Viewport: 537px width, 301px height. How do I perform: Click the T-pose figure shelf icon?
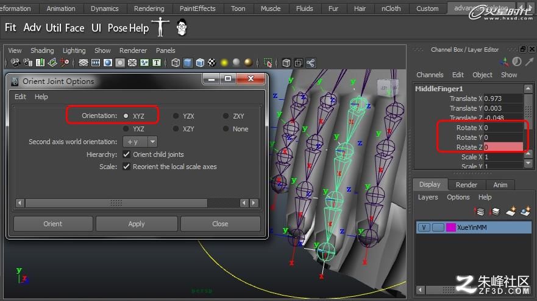pyautogui.click(x=160, y=27)
